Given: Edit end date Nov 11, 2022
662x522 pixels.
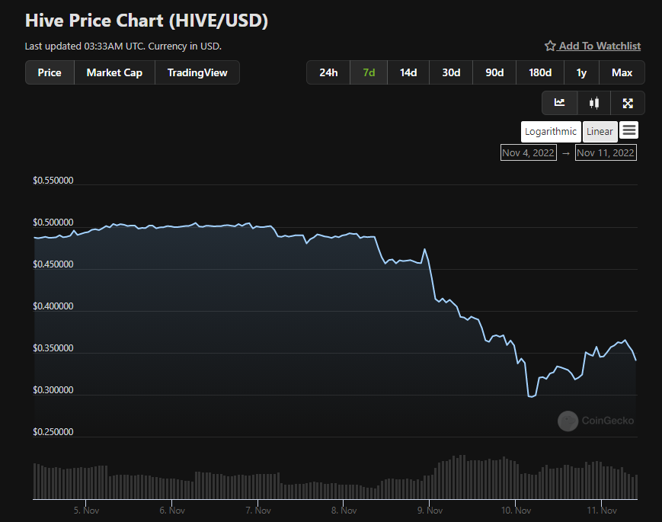Looking at the screenshot, I should [x=606, y=153].
